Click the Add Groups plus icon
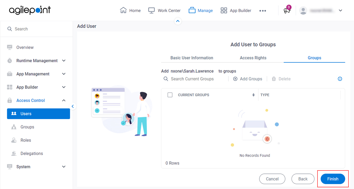The height and width of the screenshot is (189, 354). tap(235, 79)
